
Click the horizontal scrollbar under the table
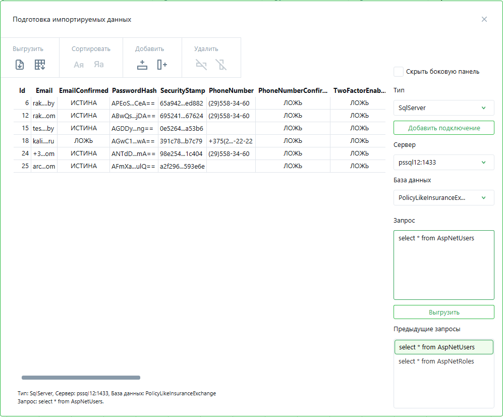(81, 378)
